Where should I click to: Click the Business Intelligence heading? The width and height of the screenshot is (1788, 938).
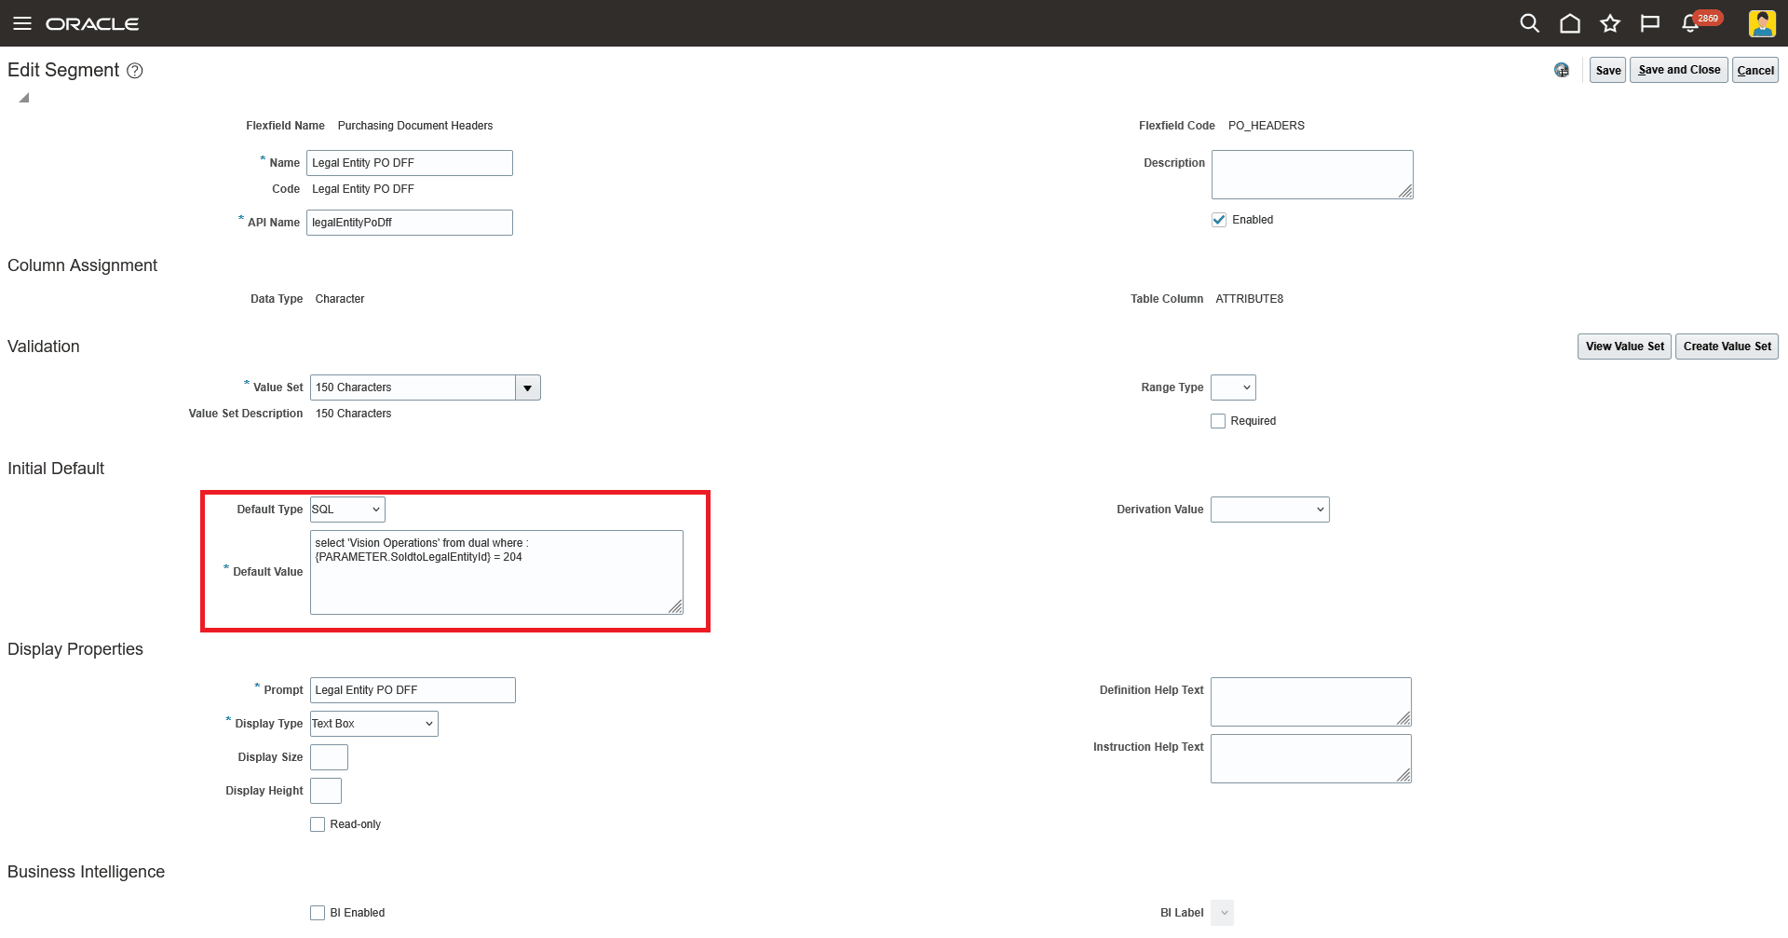point(87,873)
